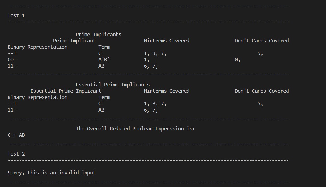Click the 'Essential Prime Implicant' column header
326x187 pixels.
(x=66, y=91)
